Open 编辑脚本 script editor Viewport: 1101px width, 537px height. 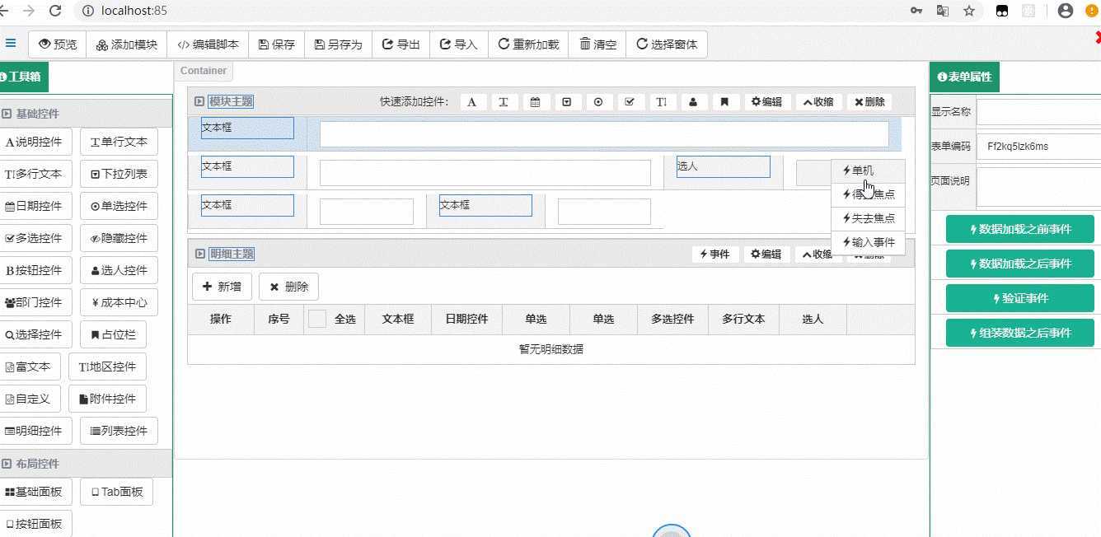pyautogui.click(x=208, y=44)
